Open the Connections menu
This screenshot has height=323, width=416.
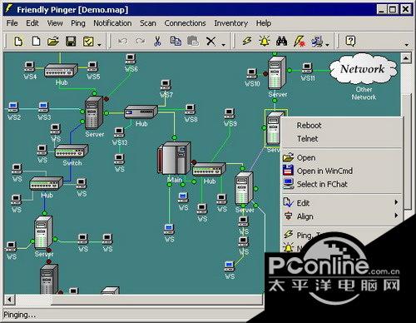tap(185, 23)
